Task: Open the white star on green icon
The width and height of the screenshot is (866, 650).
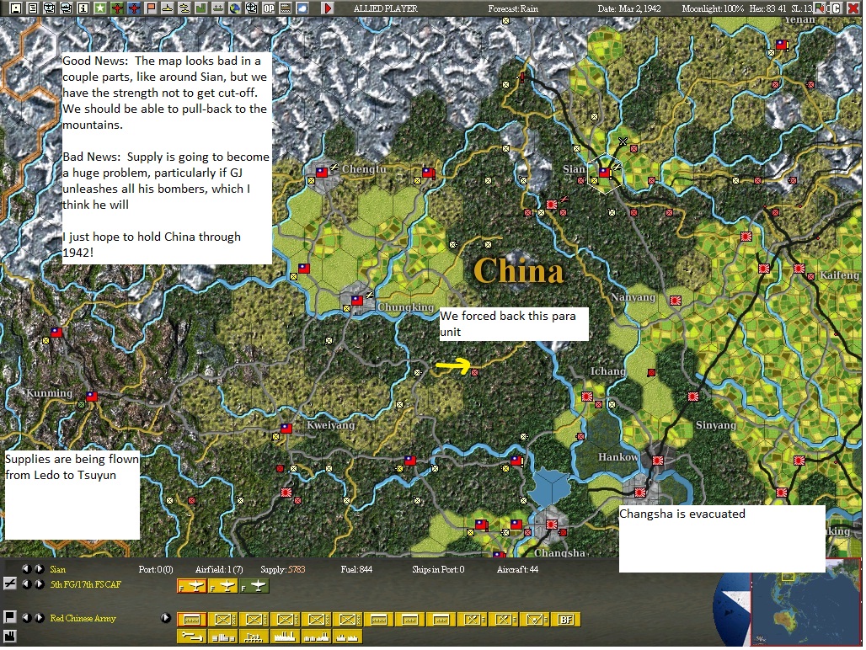Action: point(100,8)
